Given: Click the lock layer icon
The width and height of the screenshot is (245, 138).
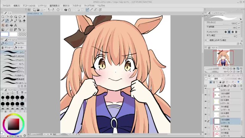Looking at the screenshot, I should [x=220, y=82].
